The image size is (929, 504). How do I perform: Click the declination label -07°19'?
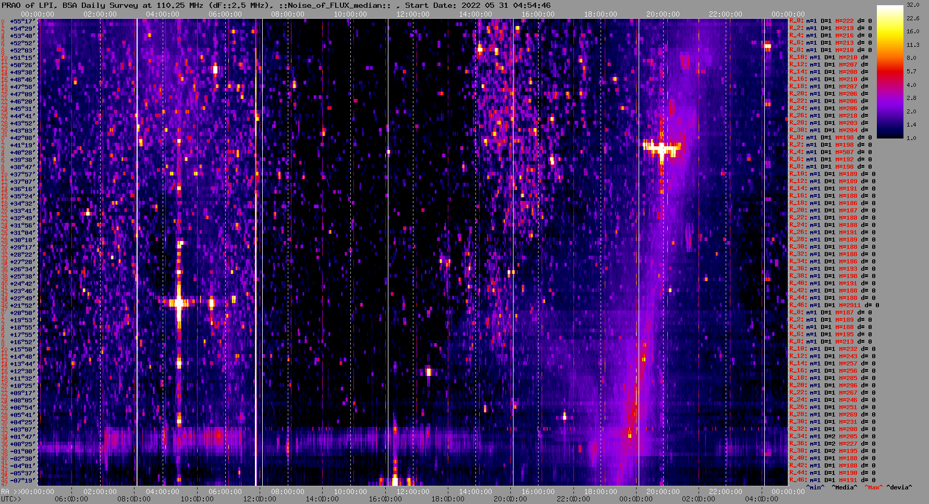pyautogui.click(x=22, y=481)
